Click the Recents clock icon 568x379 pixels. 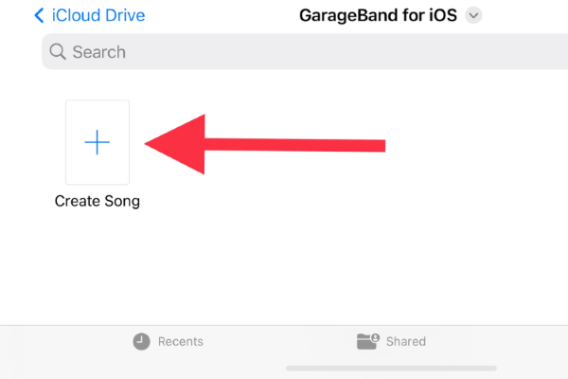pos(141,341)
